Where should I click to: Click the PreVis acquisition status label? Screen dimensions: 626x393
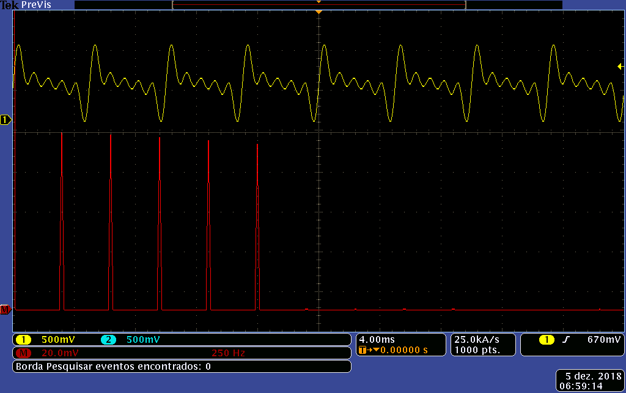pos(36,4)
